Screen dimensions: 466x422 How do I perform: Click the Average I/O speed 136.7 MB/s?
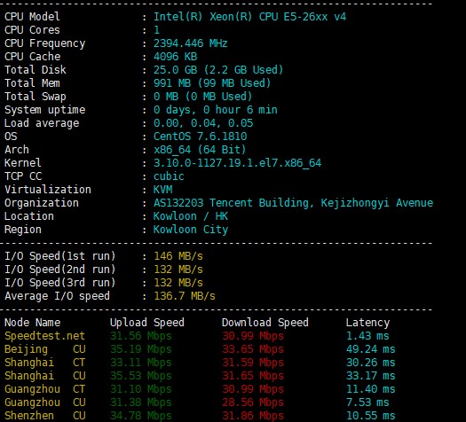185,296
